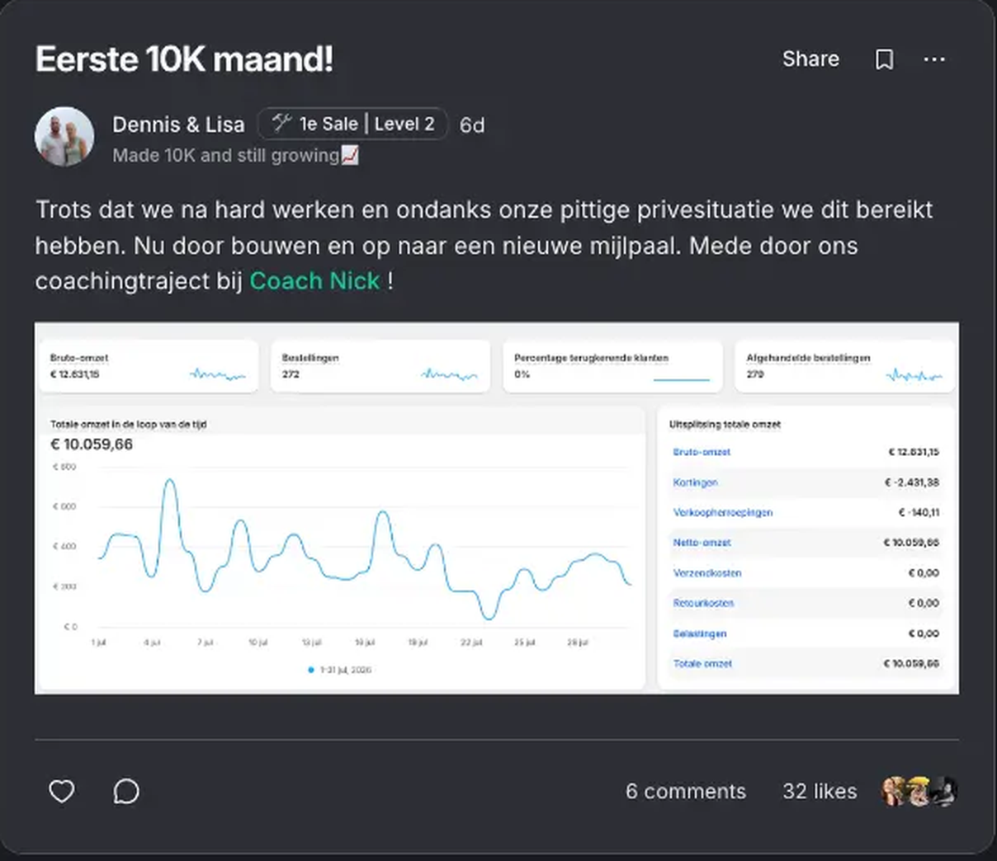Follow the Coach Nick mention link
This screenshot has width=997, height=861.
pyautogui.click(x=314, y=281)
